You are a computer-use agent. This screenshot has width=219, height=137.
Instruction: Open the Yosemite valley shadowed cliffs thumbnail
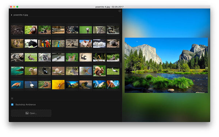point(72,85)
